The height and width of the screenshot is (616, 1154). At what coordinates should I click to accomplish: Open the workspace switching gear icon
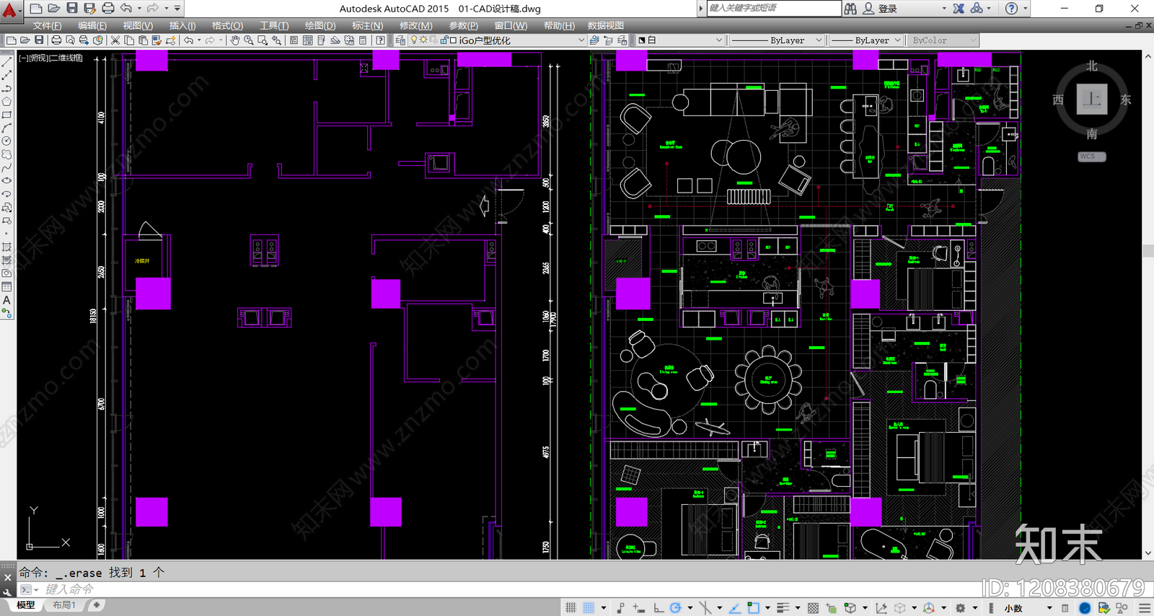pyautogui.click(x=960, y=608)
